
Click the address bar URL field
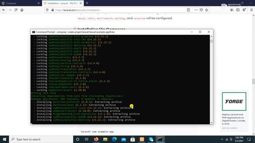point(120,10)
